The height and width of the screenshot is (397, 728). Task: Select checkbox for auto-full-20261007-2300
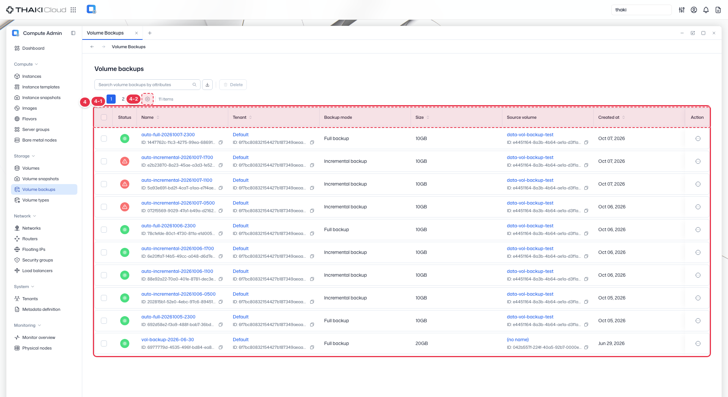[104, 139]
